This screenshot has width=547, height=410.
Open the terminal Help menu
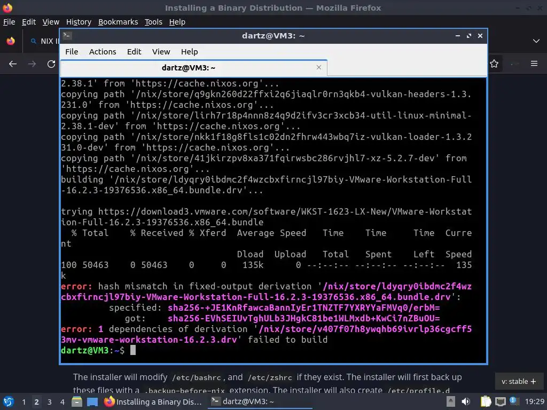pyautogui.click(x=190, y=52)
